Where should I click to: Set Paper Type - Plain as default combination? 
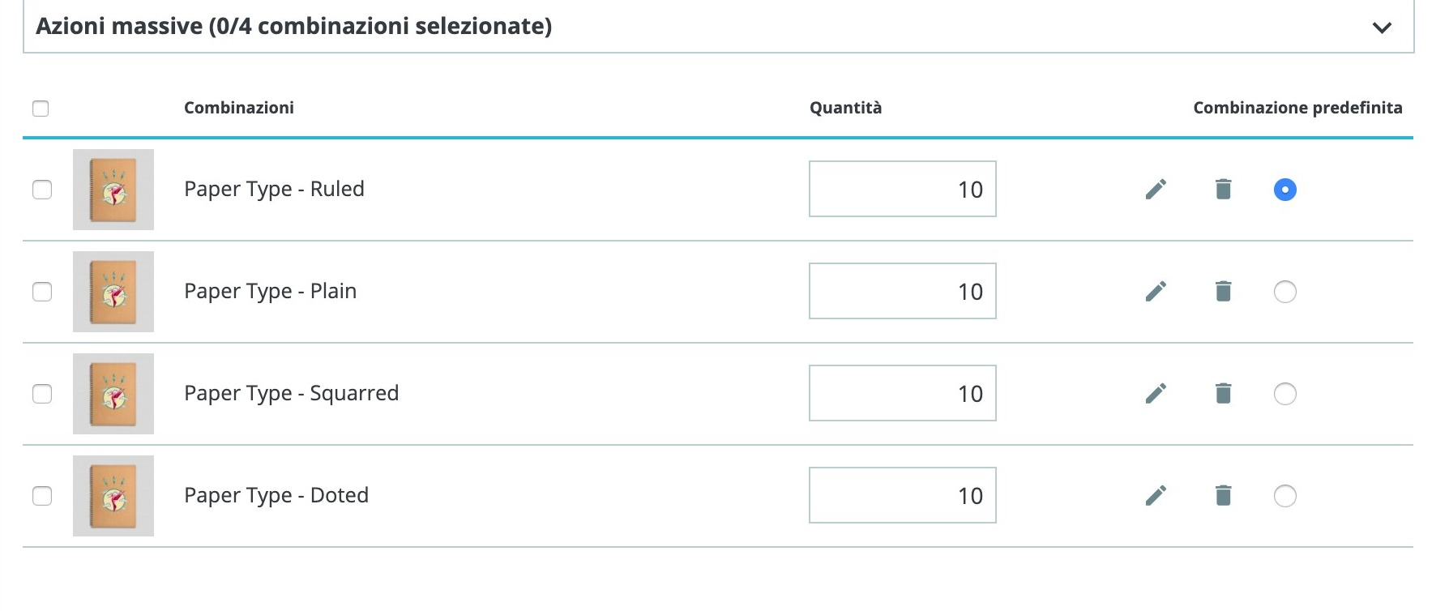coord(1284,292)
